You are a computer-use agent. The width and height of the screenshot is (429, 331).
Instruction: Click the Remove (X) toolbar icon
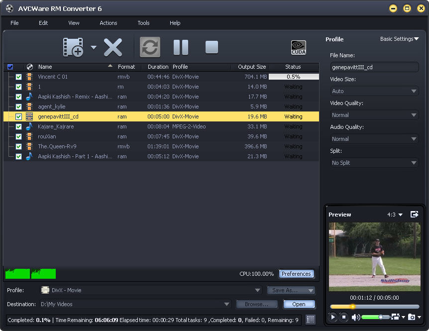[x=112, y=47]
